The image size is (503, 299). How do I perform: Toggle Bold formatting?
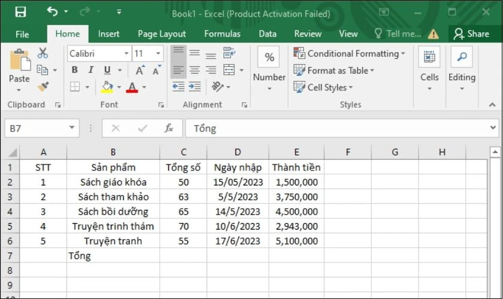click(x=75, y=70)
